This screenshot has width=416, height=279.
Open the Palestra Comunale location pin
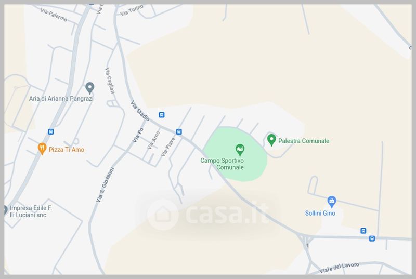click(x=271, y=140)
